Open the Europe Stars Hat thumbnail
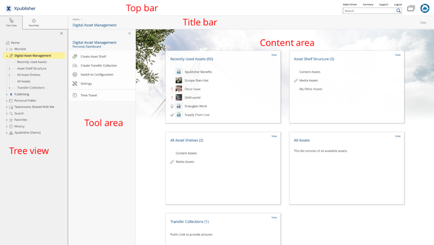Screen dimensions: 434x245 (x=179, y=80)
